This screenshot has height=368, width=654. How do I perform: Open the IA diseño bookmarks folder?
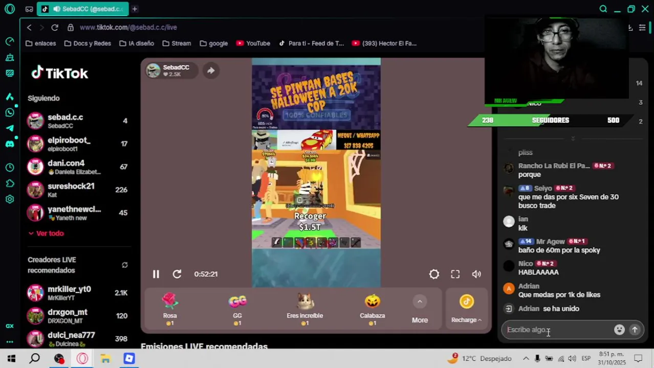click(137, 43)
